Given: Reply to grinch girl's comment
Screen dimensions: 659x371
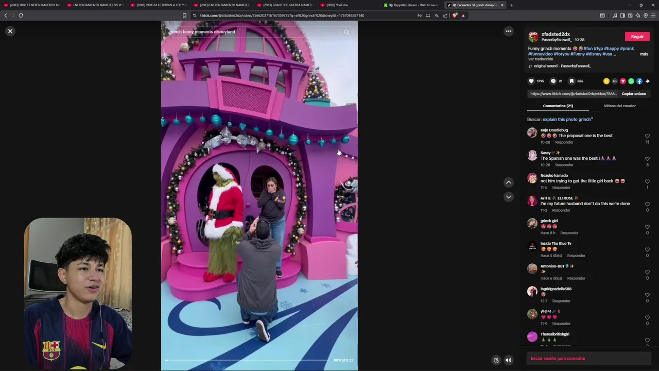Looking at the screenshot, I should click(569, 233).
